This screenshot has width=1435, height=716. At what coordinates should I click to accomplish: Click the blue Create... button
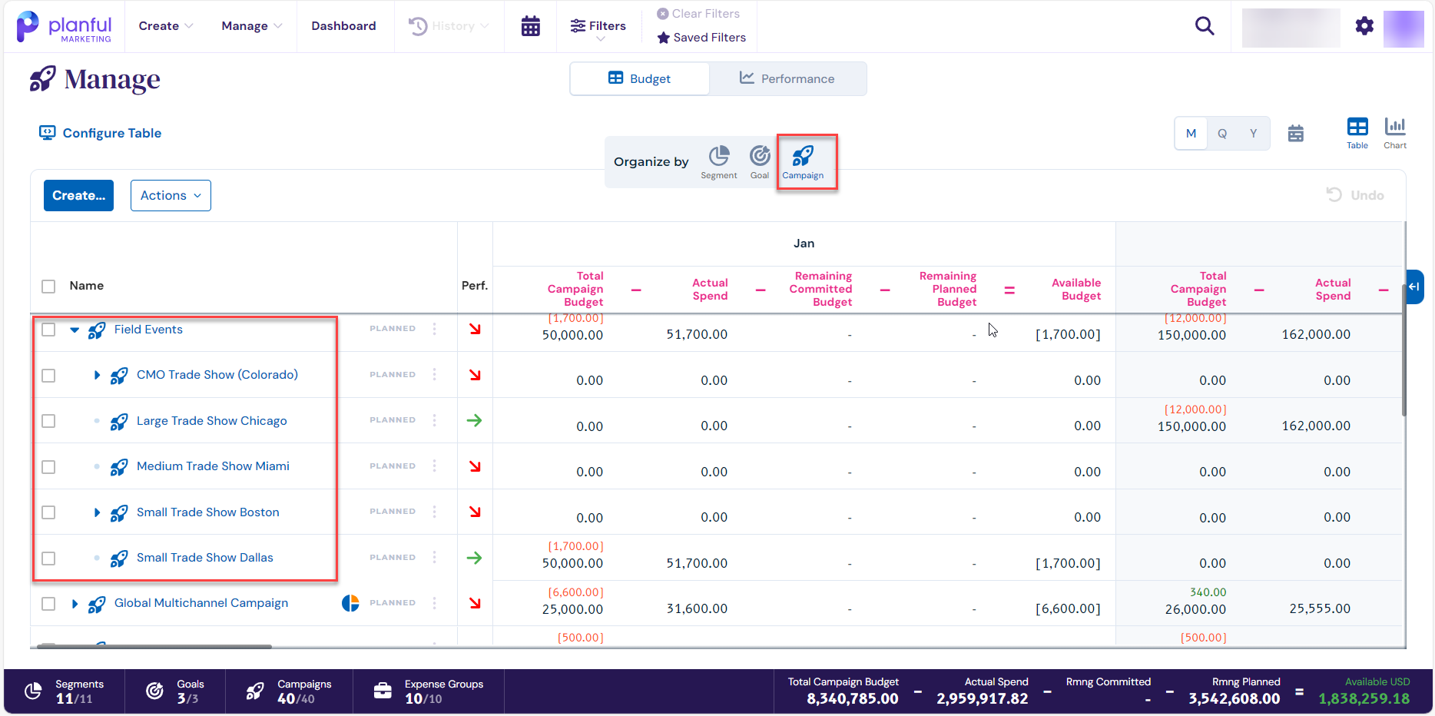pyautogui.click(x=78, y=195)
